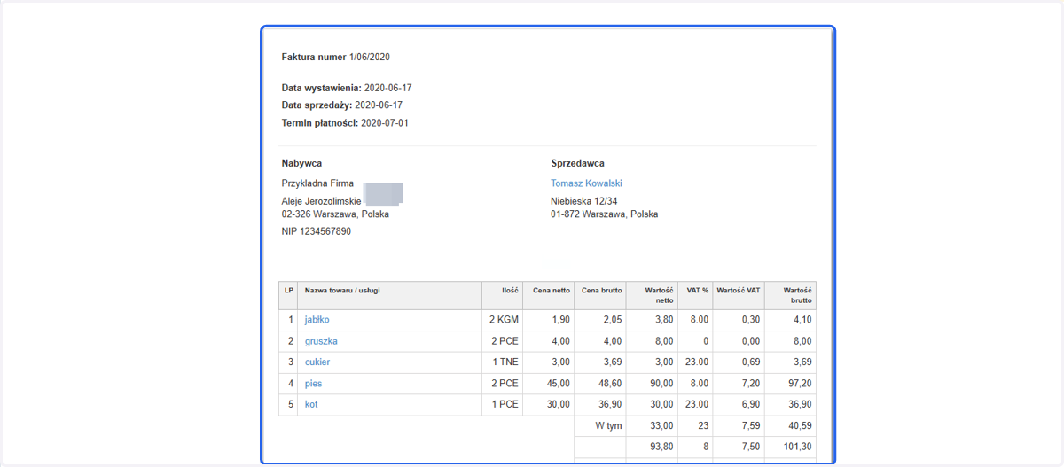1064x467 pixels.
Task: Select gross value 4,10 in jabłko row
Action: [802, 320]
